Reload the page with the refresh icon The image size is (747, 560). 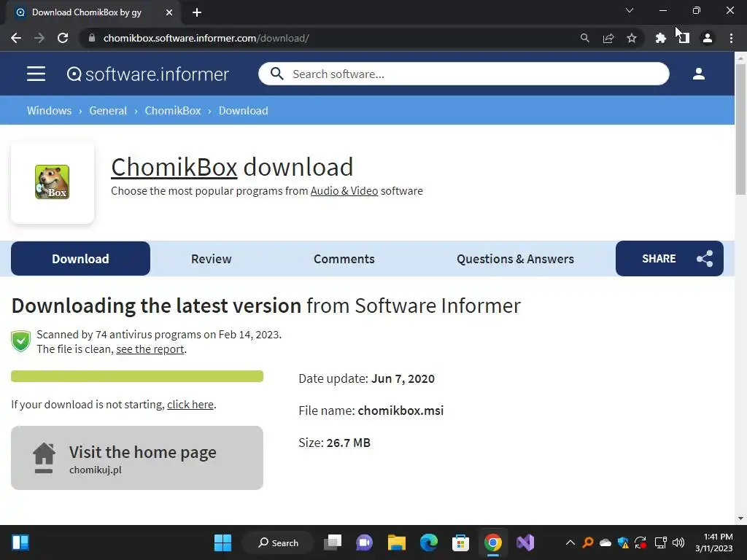(63, 38)
